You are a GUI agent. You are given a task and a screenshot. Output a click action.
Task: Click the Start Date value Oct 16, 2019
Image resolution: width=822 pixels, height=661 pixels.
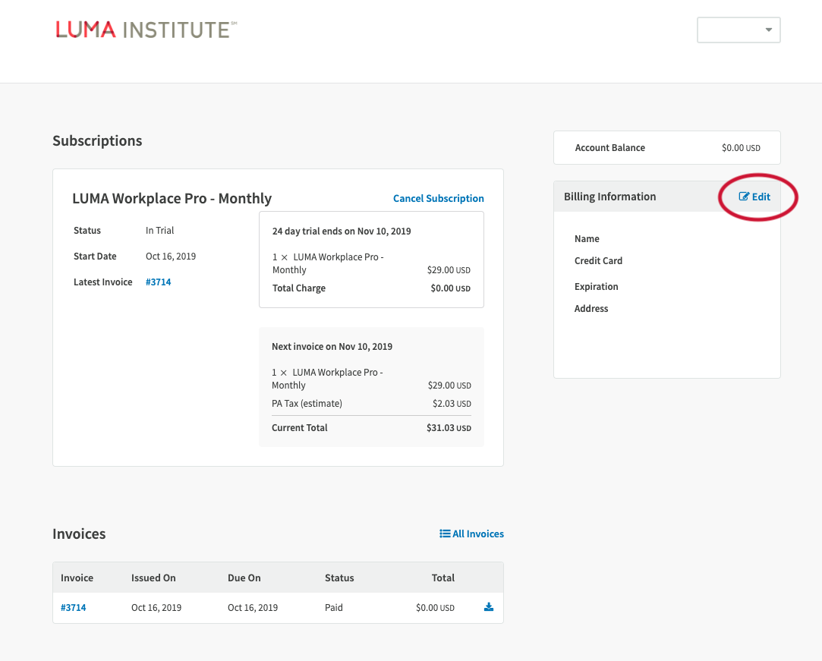tap(171, 257)
